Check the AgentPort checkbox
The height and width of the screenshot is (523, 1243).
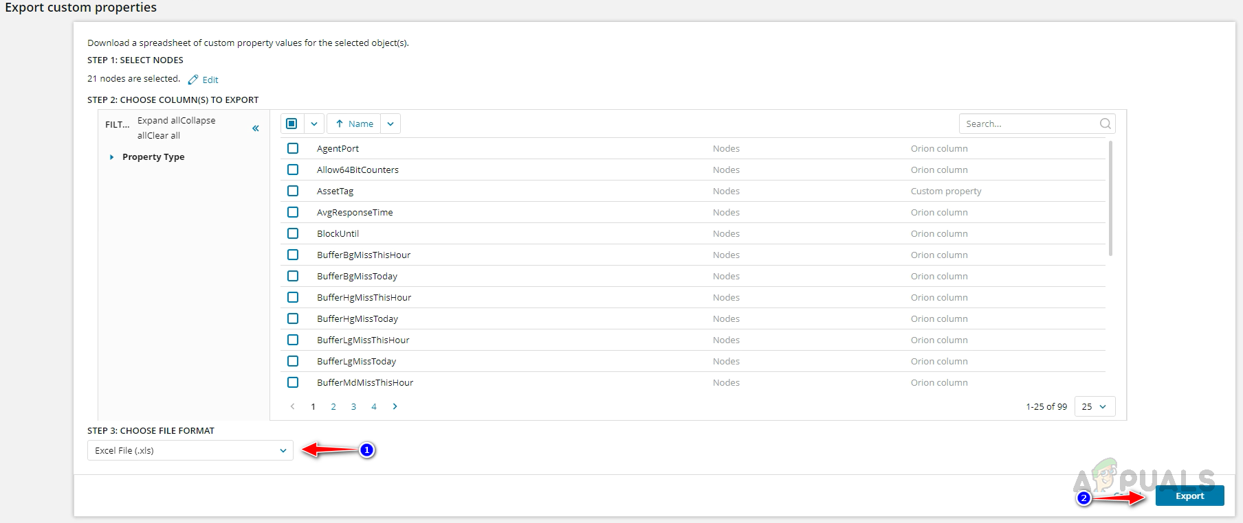(x=293, y=148)
